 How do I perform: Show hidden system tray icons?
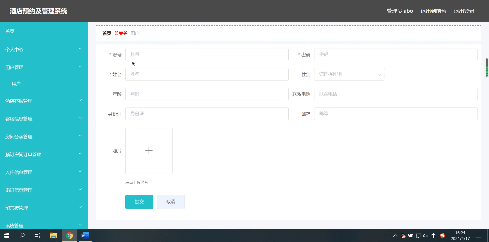(x=395, y=236)
